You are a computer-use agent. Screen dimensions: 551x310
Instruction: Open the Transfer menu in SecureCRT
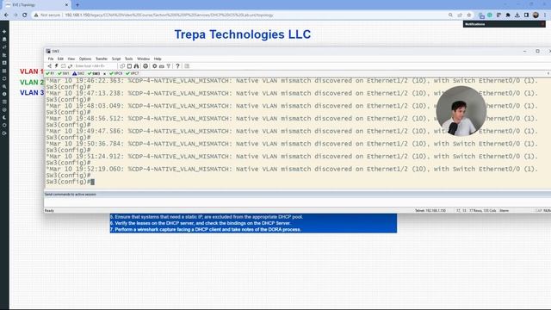102,59
